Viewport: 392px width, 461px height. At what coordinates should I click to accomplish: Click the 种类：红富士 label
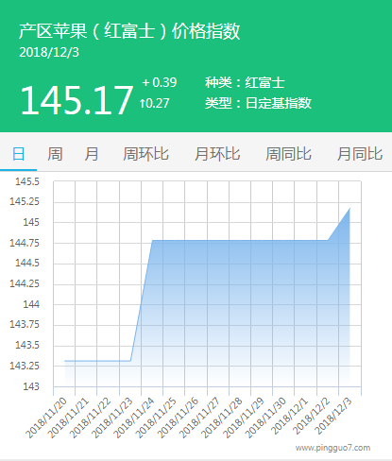tap(245, 83)
